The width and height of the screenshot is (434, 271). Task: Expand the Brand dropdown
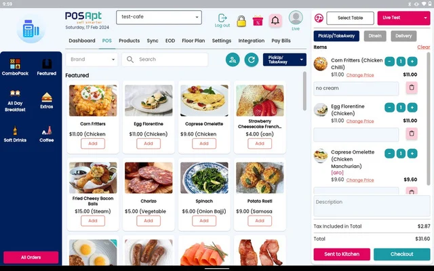pyautogui.click(x=92, y=60)
